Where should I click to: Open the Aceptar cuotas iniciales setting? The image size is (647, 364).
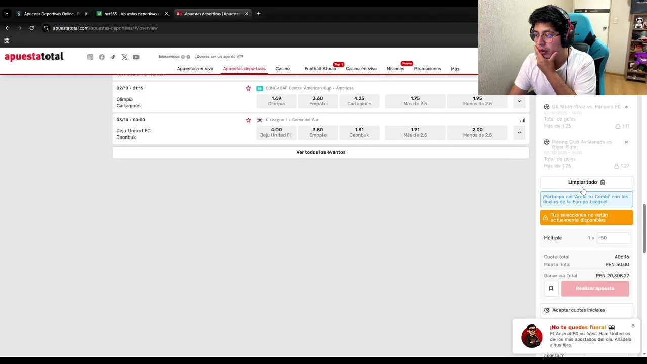point(586,310)
